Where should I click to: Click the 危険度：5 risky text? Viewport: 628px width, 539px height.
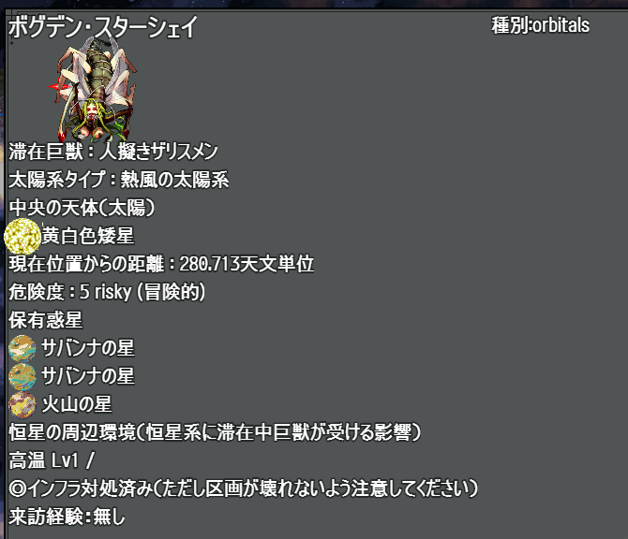pos(107,292)
